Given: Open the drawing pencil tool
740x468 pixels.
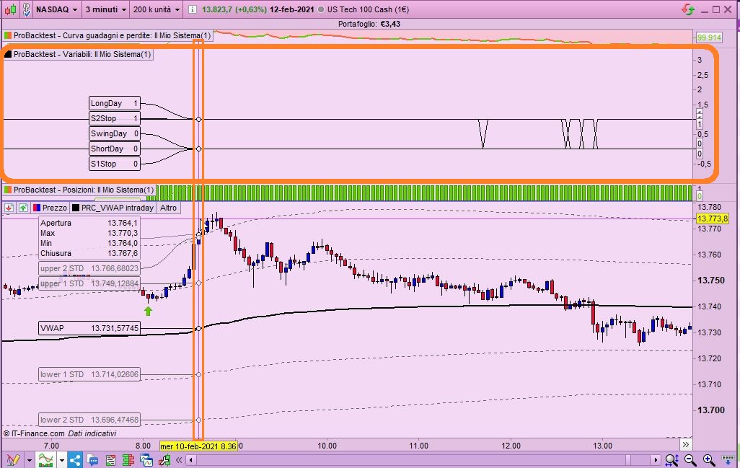Looking at the screenshot, I should click(x=13, y=459).
